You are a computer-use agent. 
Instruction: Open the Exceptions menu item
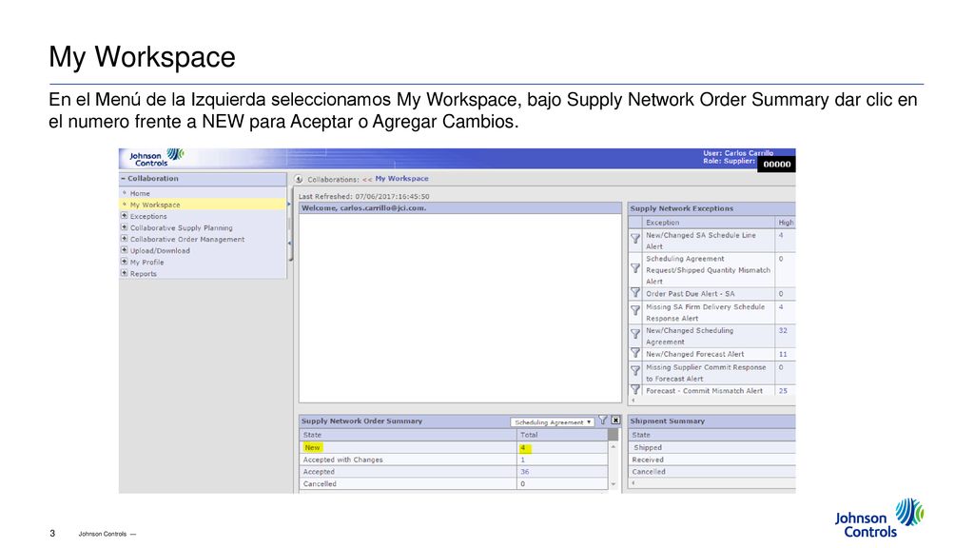tap(148, 216)
